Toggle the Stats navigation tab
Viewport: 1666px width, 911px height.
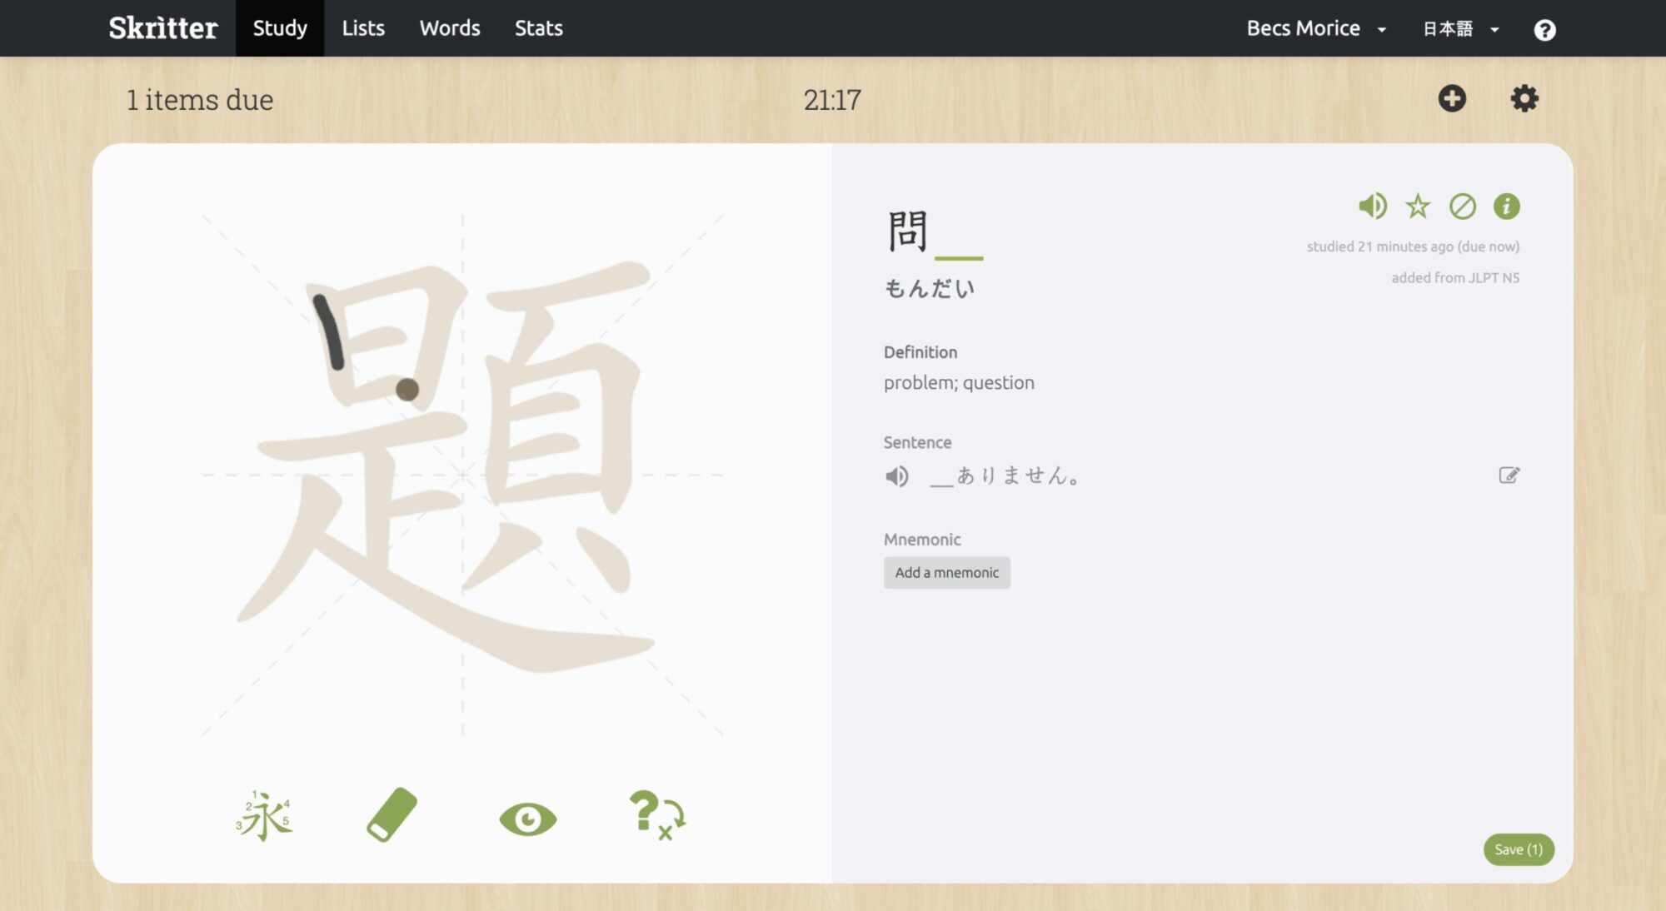(x=538, y=28)
